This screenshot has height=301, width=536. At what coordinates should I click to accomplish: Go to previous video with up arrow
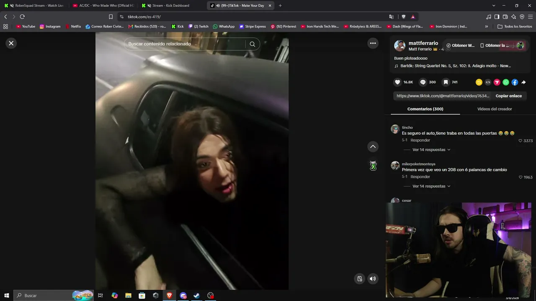tap(373, 147)
